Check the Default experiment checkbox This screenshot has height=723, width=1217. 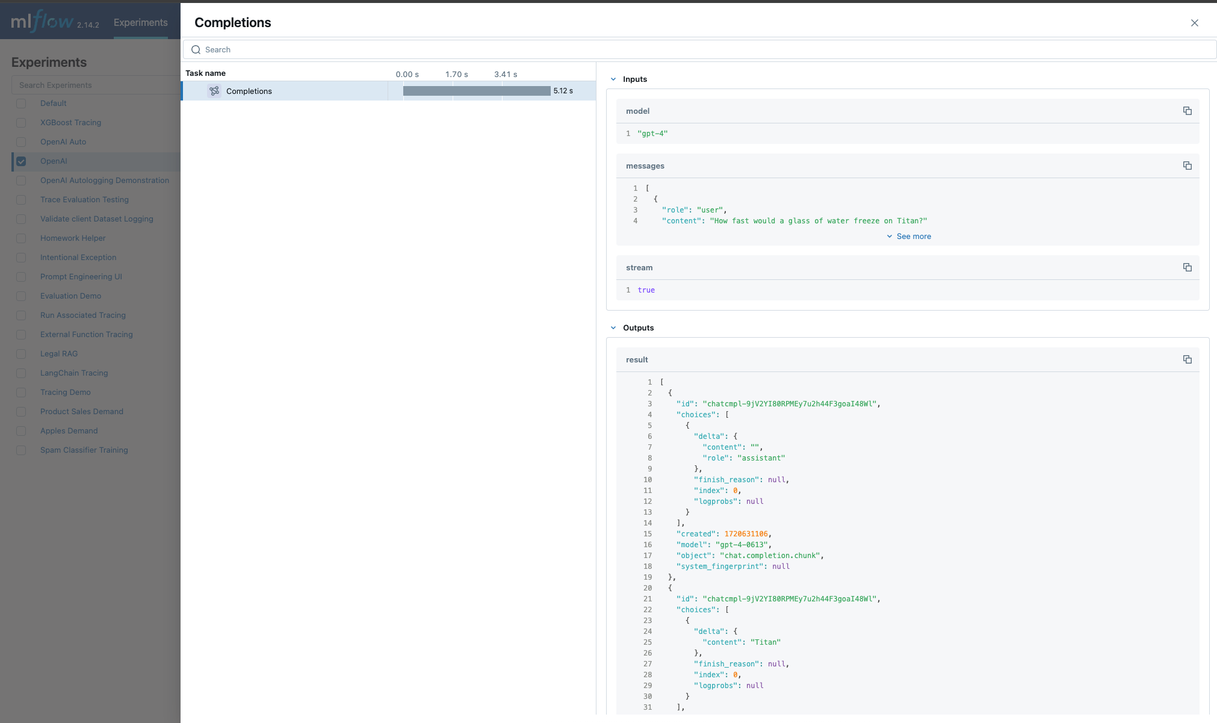click(21, 104)
